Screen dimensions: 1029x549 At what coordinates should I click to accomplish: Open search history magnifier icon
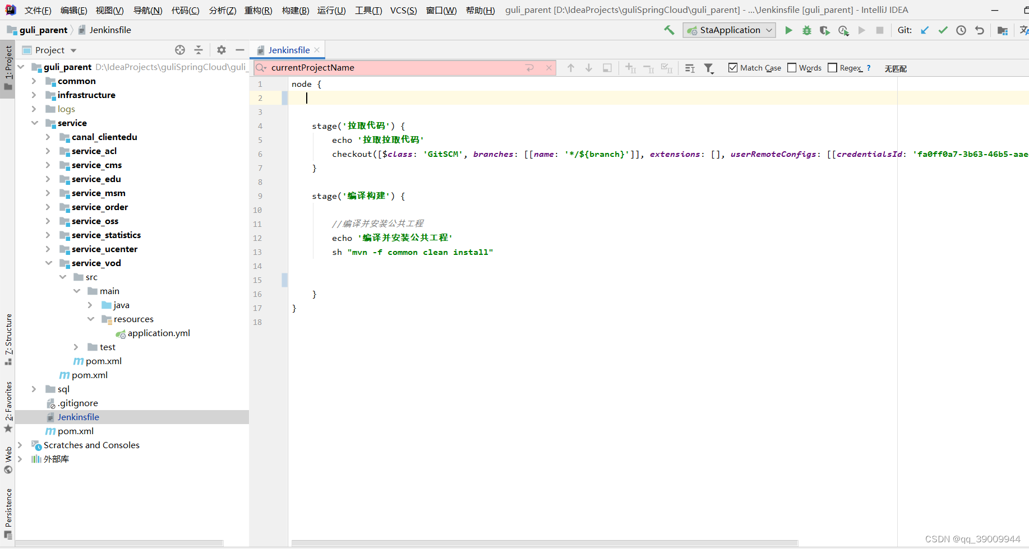pyautogui.click(x=261, y=68)
